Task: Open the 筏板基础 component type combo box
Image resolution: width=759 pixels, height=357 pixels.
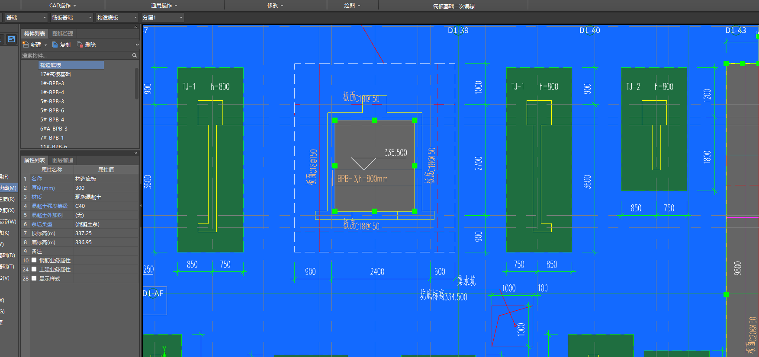Action: 71,17
